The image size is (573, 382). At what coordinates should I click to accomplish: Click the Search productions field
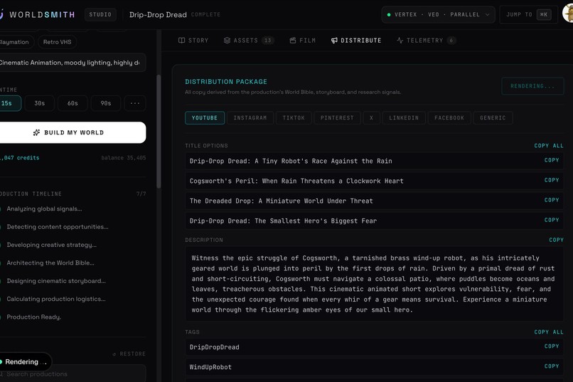pos(73,374)
